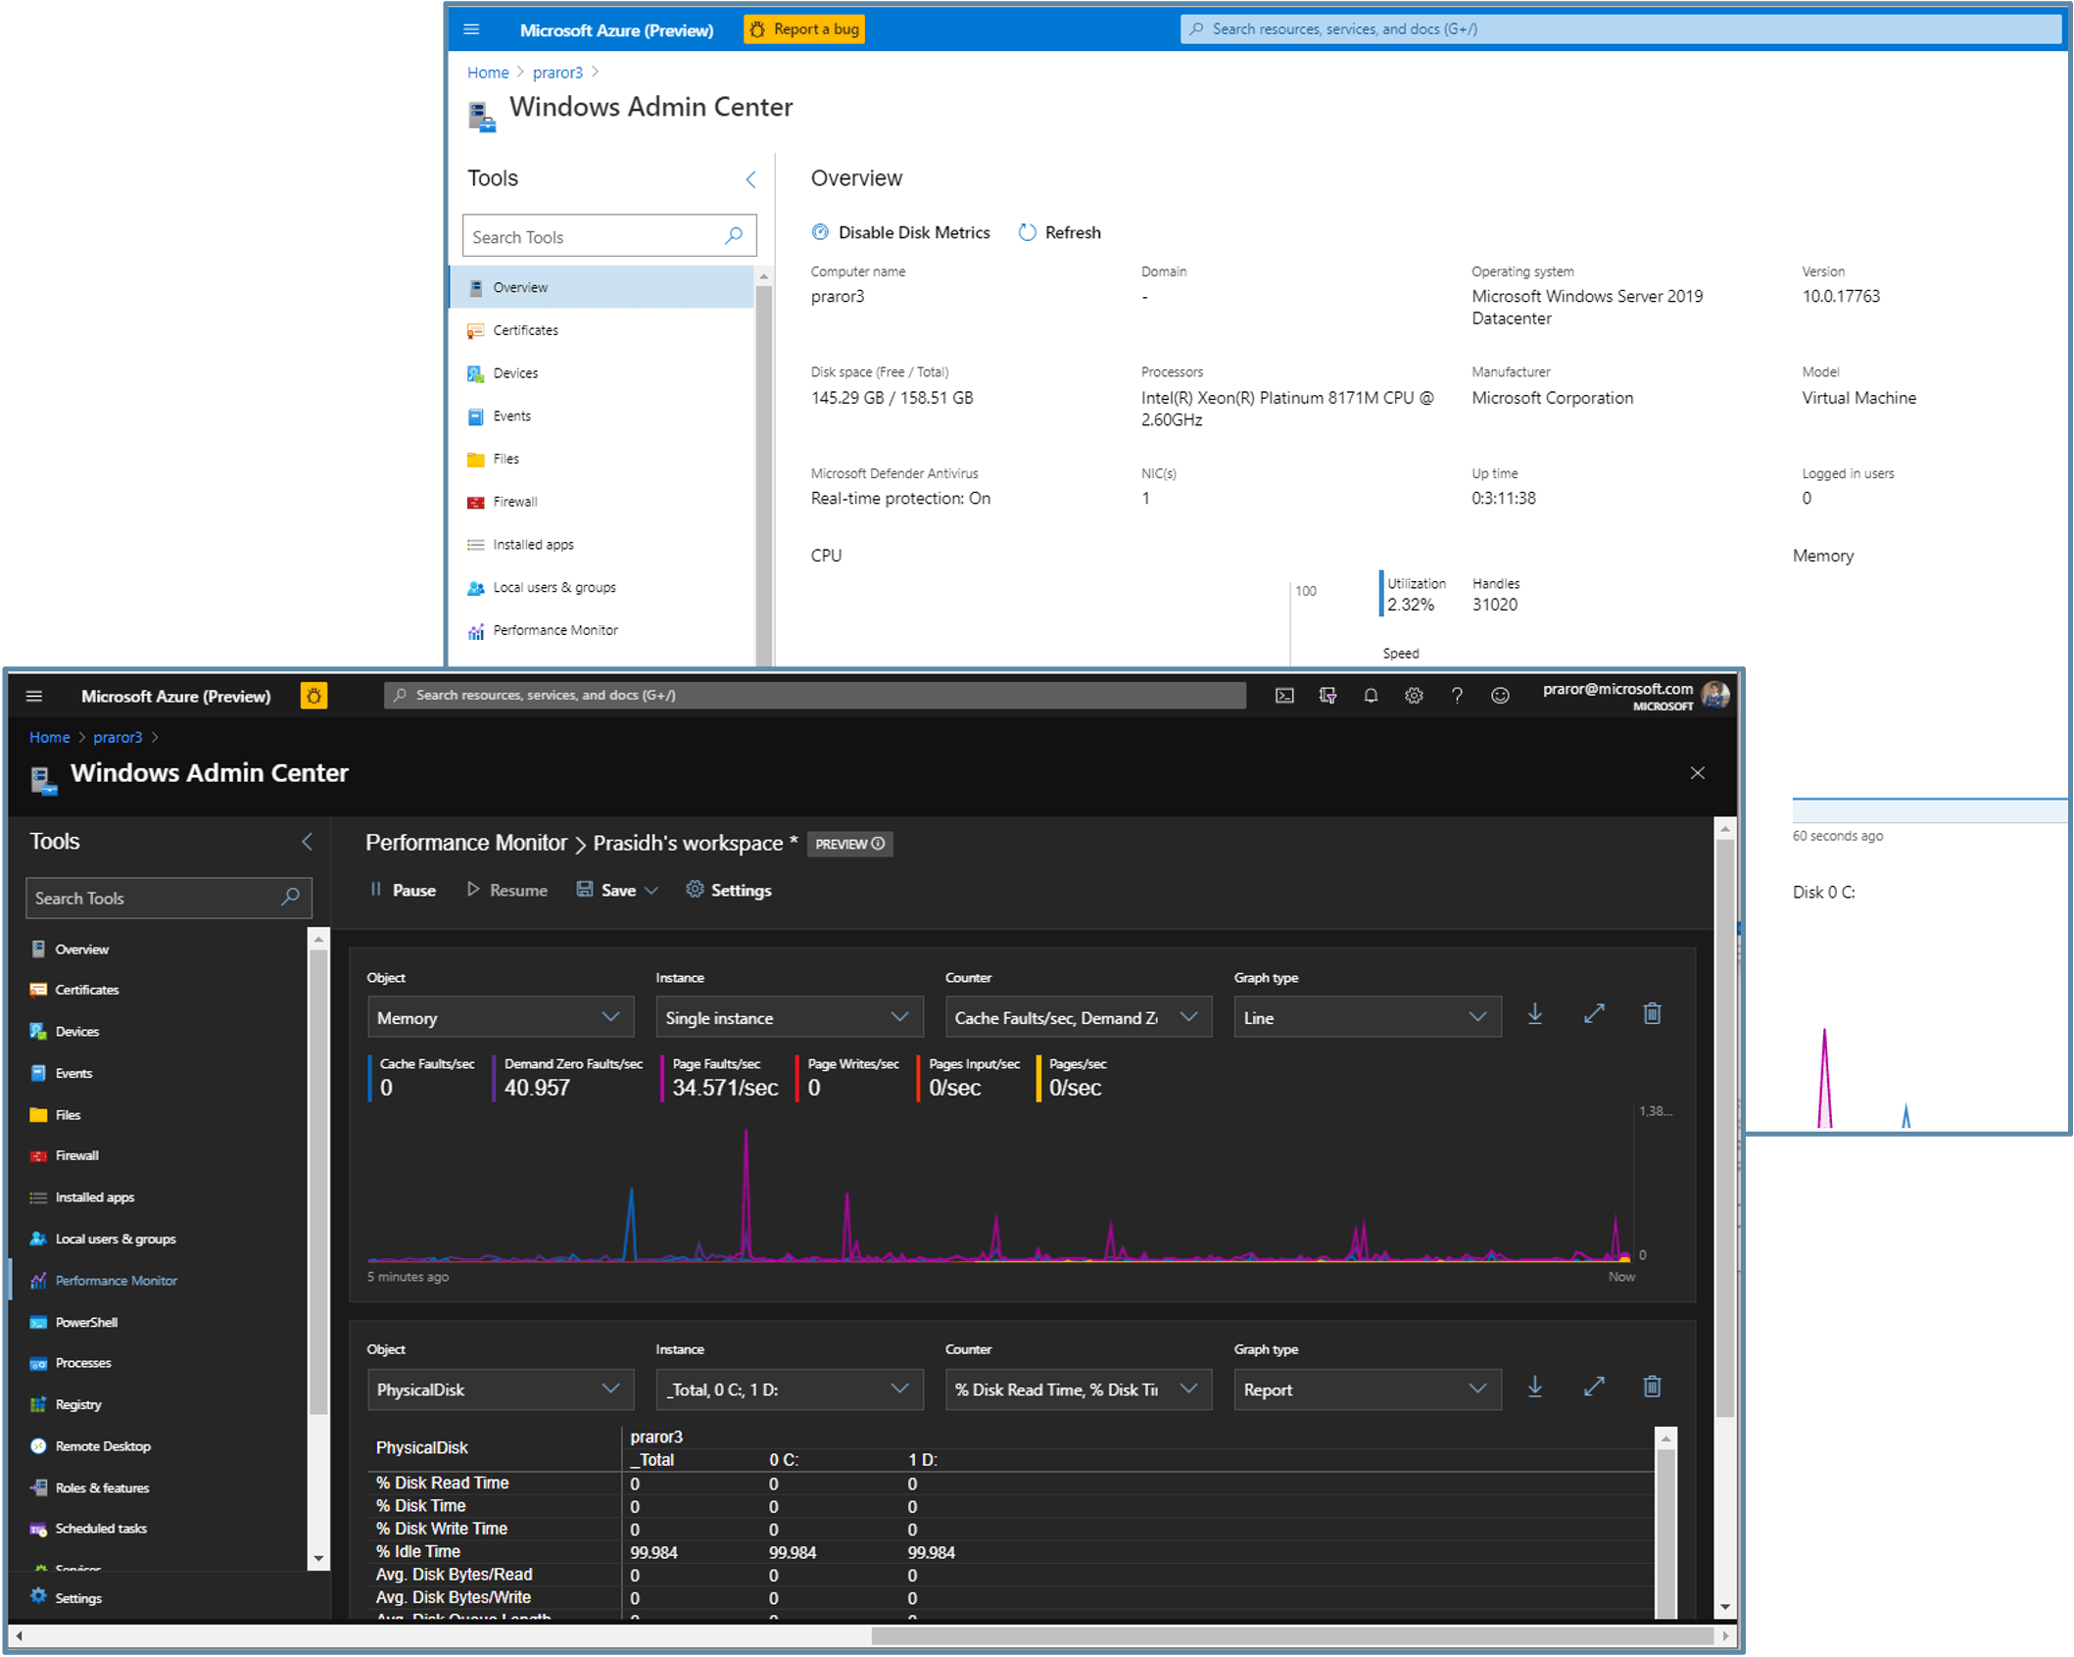Image resolution: width=2074 pixels, height=1657 pixels.
Task: Download the Memory graph data
Action: click(x=1535, y=1014)
